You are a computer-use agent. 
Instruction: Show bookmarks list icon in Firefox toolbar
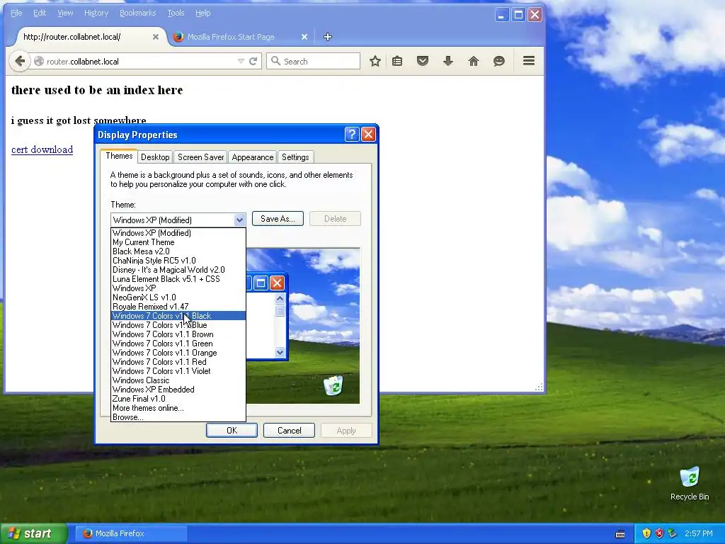[397, 61]
